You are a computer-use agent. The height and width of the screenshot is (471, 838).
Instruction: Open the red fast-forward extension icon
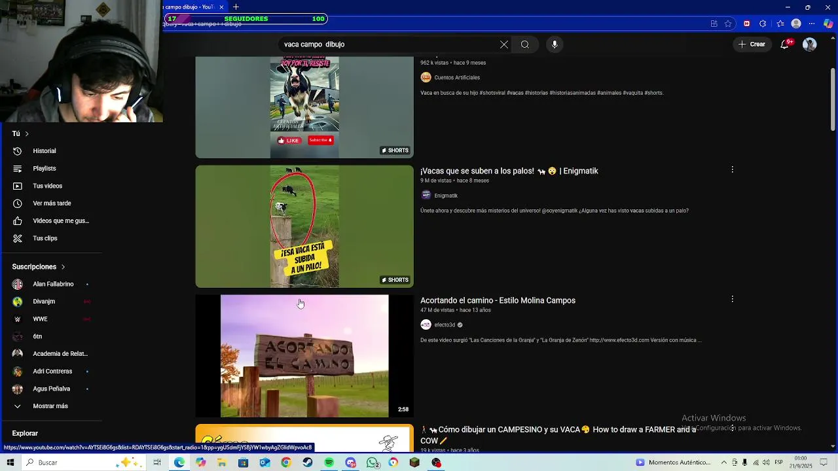click(x=746, y=24)
